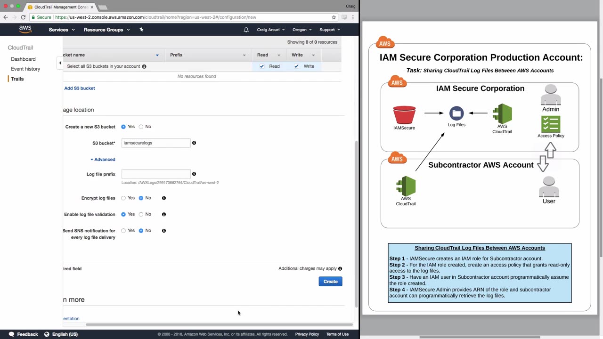The width and height of the screenshot is (603, 339).
Task: Go to Trails in the sidebar
Action: [17, 79]
